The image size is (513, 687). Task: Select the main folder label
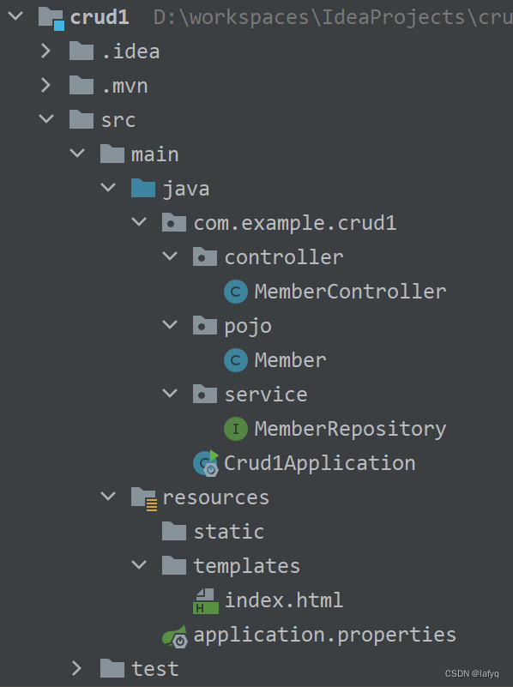coord(155,154)
